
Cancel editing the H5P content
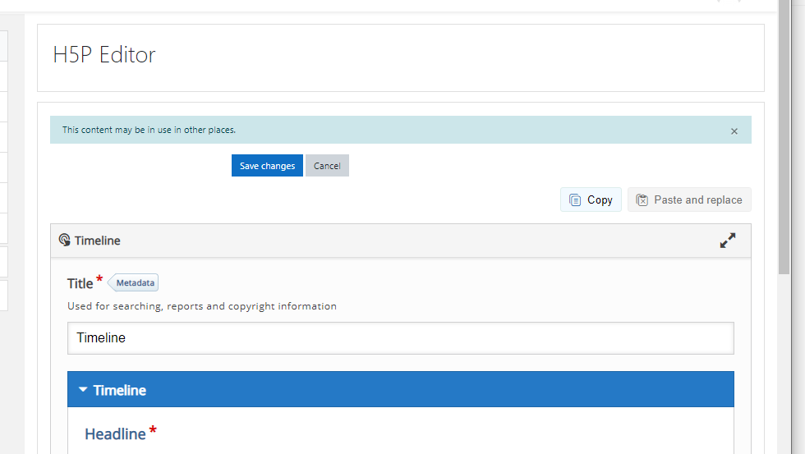point(327,166)
